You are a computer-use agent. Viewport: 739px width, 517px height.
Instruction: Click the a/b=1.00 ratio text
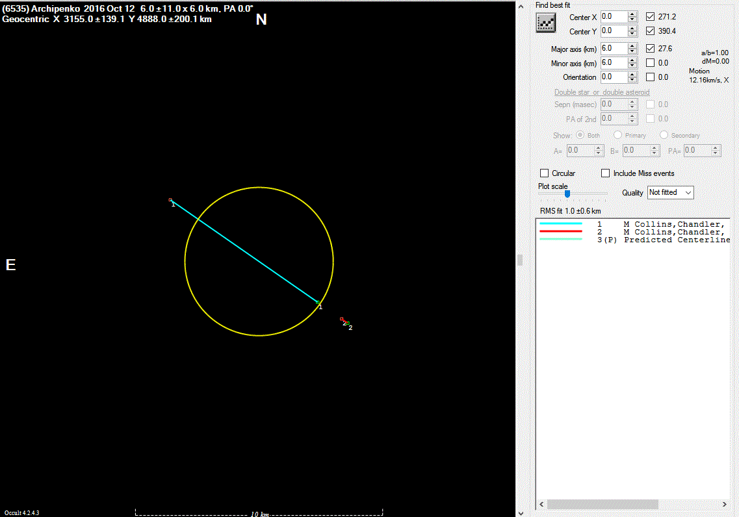tap(715, 53)
